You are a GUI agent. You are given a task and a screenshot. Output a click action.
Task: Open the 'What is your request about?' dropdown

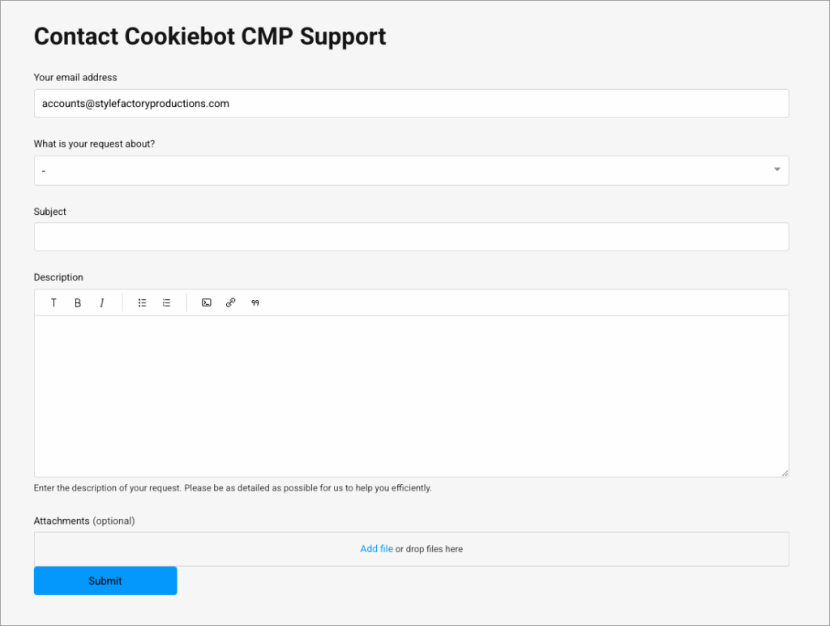point(411,170)
